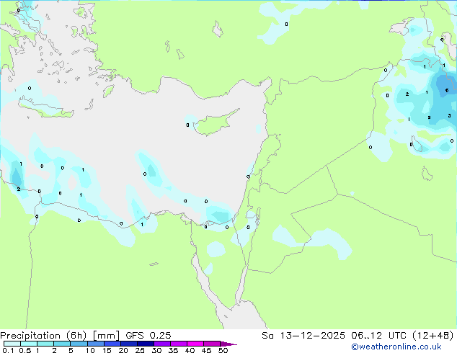Click the '06..12 UTC' time label
457x353 pixels.
379,336
